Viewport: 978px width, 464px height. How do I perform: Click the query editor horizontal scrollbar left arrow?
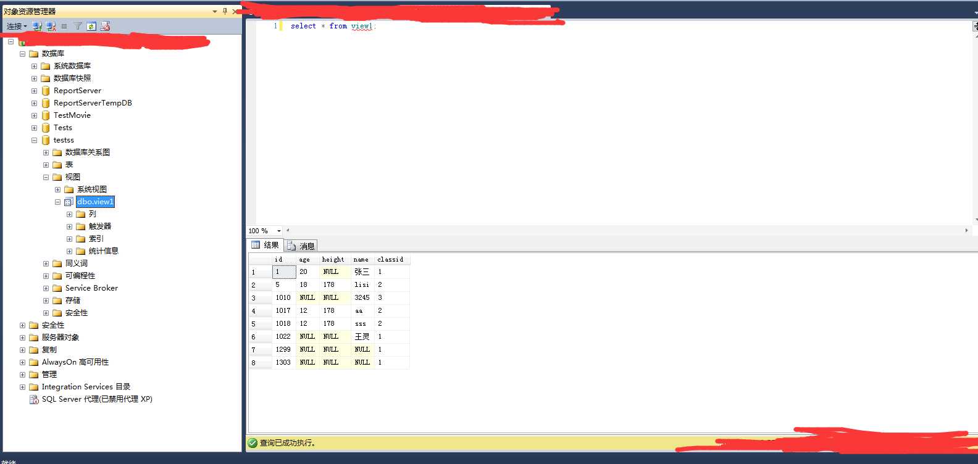click(x=288, y=230)
